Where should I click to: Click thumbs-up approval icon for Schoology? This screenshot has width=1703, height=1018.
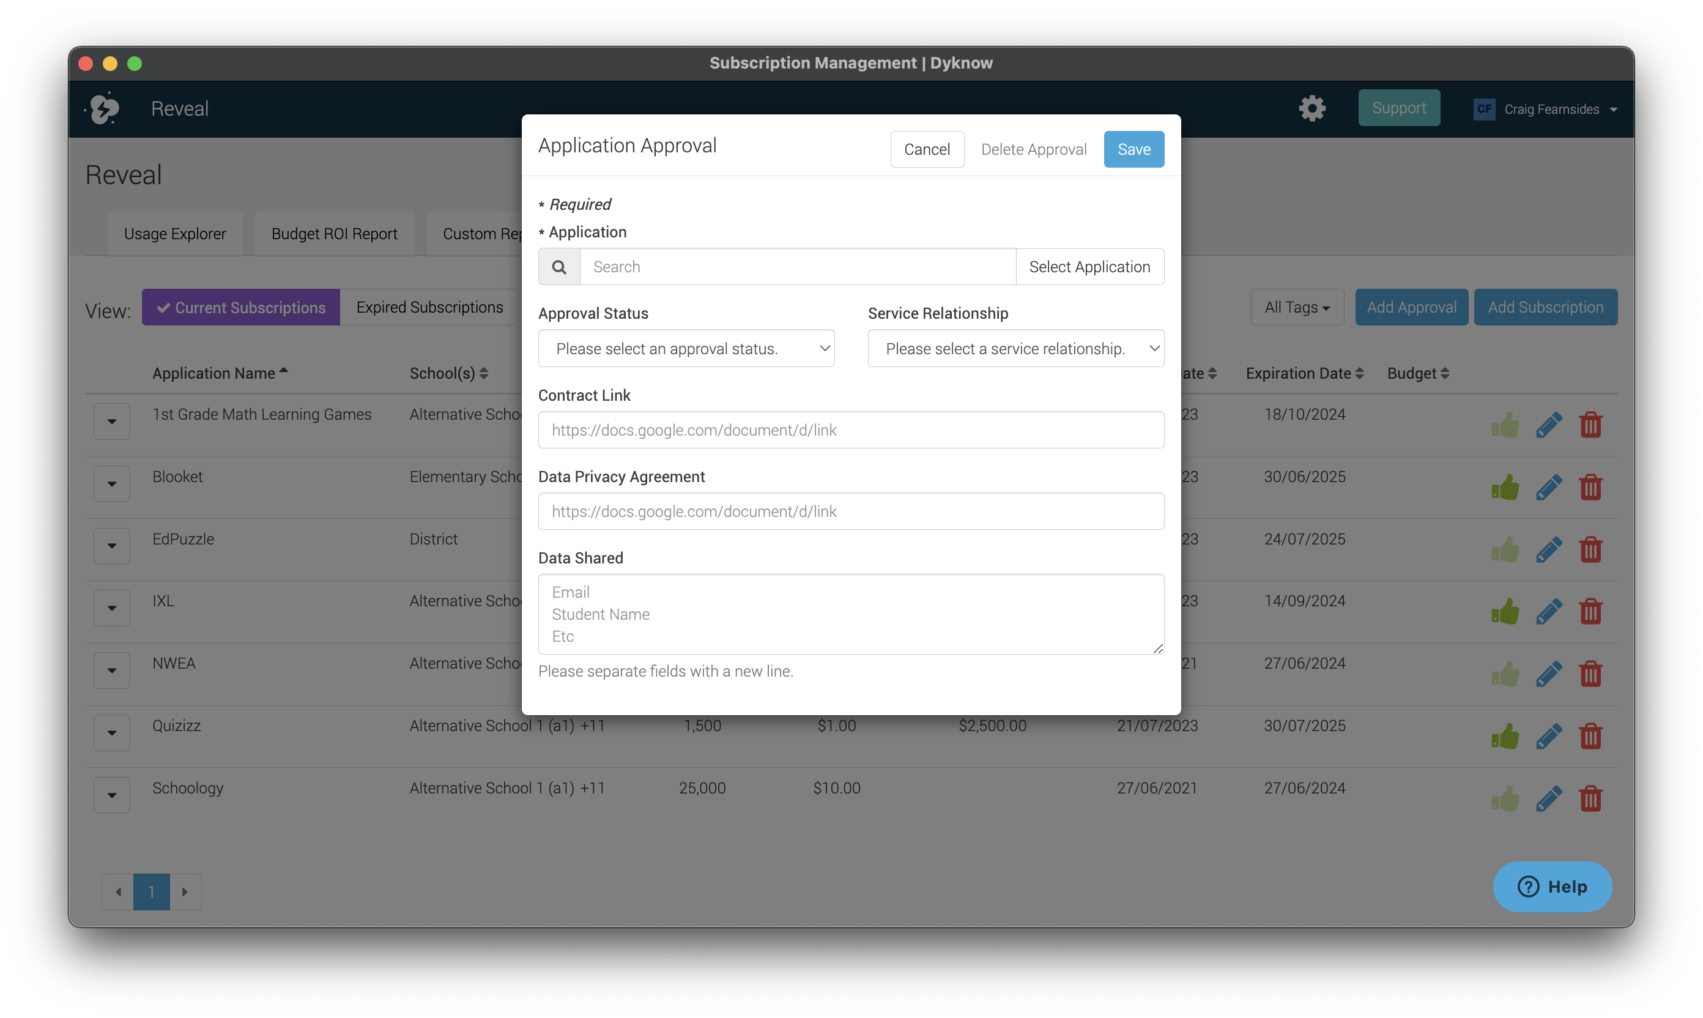1505,799
